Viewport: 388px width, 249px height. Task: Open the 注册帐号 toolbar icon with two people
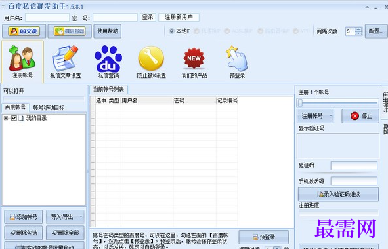(22, 62)
